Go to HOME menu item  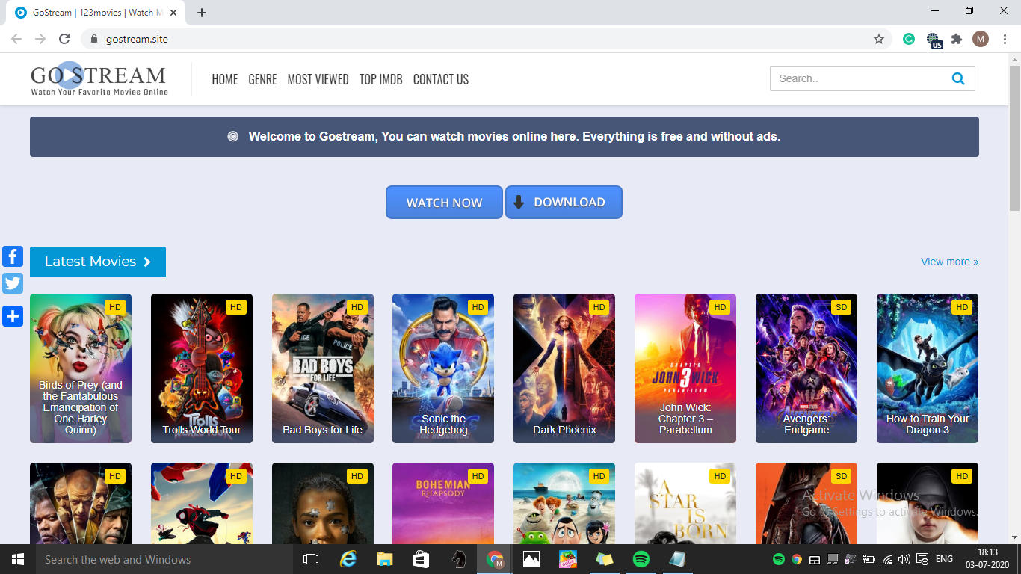coord(225,79)
